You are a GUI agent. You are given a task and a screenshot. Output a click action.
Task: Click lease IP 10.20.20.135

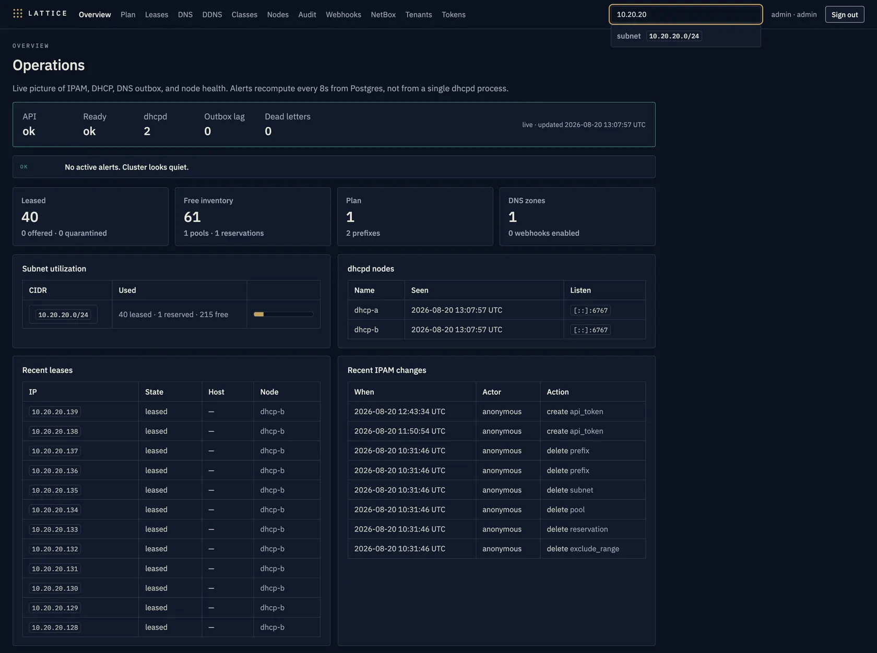[x=55, y=490]
